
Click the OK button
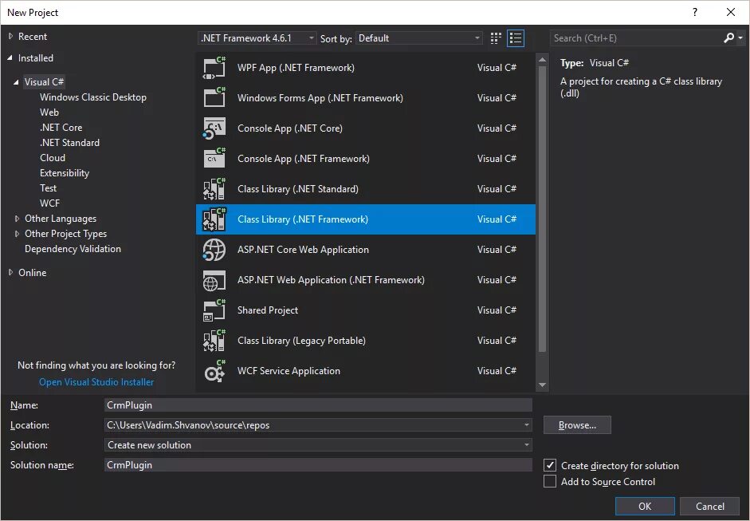point(645,506)
